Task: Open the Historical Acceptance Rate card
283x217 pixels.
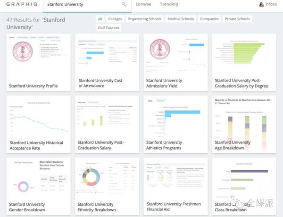Action: [x=39, y=125]
